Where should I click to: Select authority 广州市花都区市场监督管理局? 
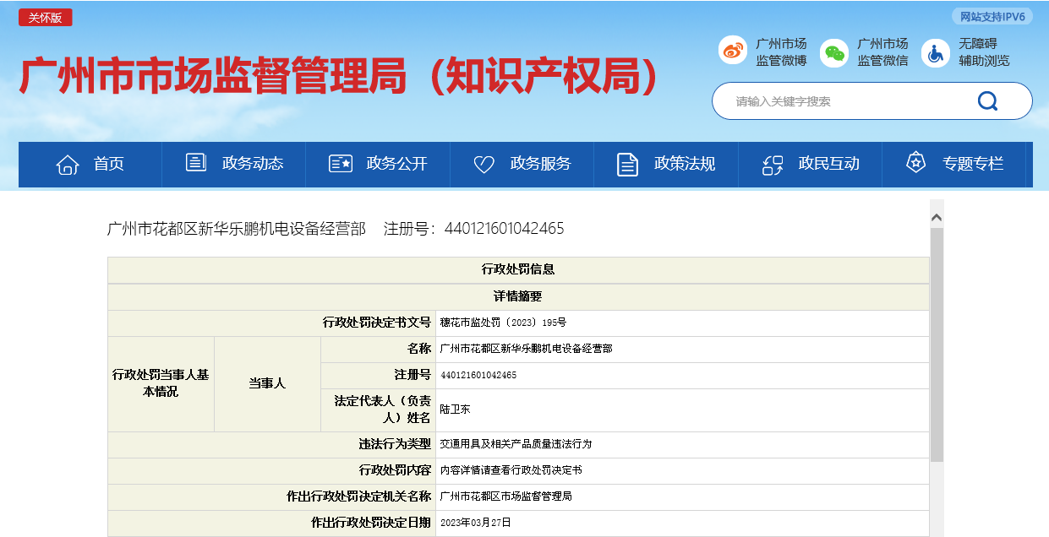coord(506,496)
